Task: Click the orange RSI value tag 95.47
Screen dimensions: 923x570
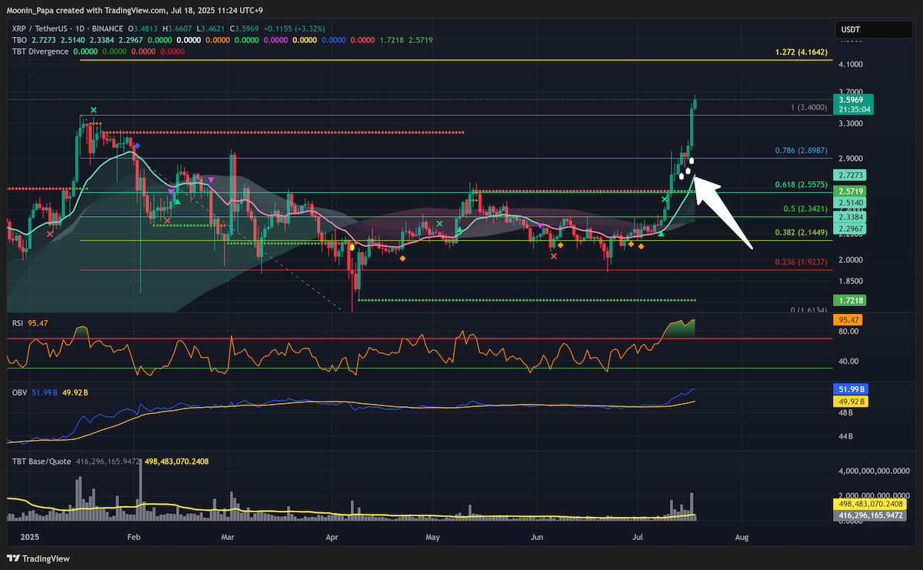Action: (x=848, y=319)
